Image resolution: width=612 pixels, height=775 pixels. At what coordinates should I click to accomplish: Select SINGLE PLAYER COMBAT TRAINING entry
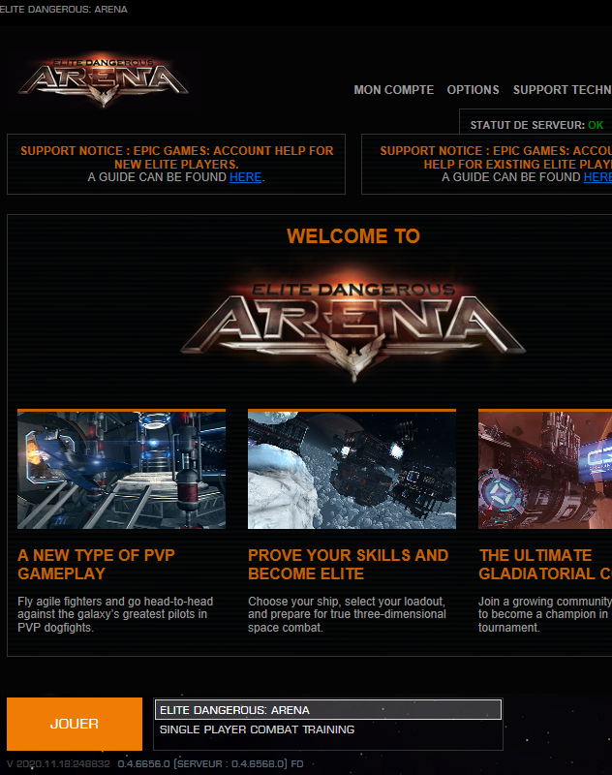click(x=328, y=729)
